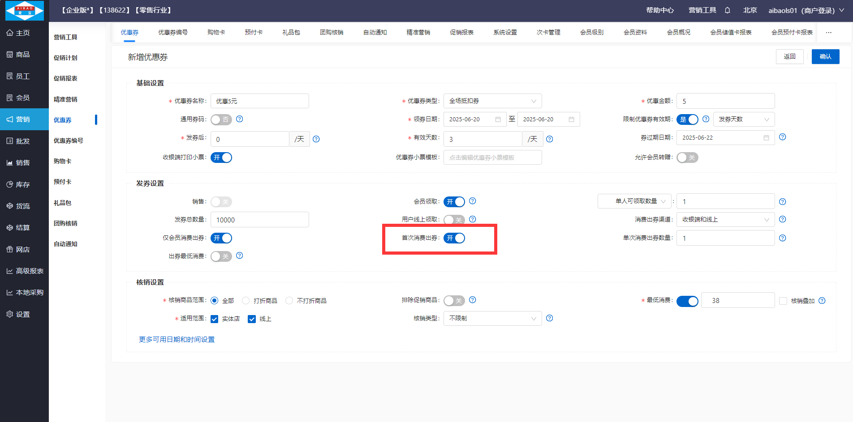Open the 优惠券类型 dropdown
Screen dimensions: 853x422
[492, 101]
